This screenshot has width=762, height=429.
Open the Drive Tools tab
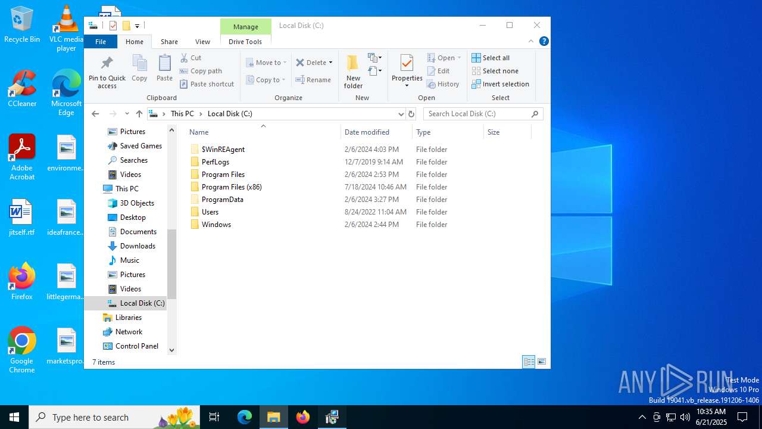pos(245,42)
